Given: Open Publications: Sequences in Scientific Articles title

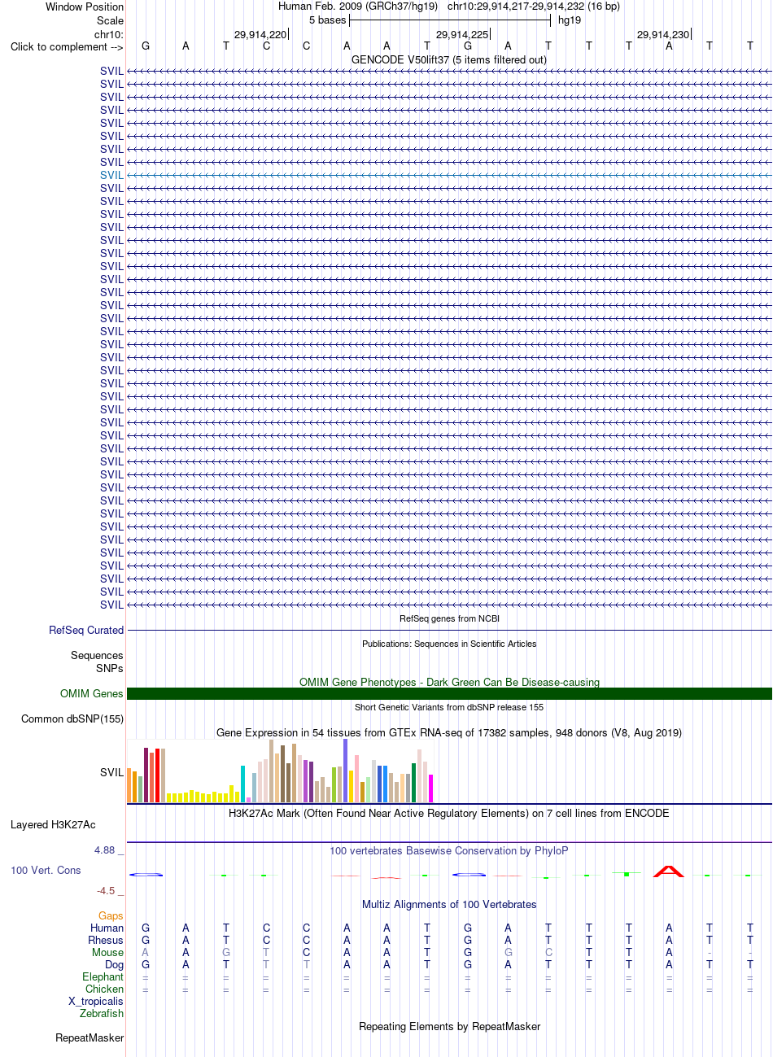Looking at the screenshot, I should coord(449,644).
